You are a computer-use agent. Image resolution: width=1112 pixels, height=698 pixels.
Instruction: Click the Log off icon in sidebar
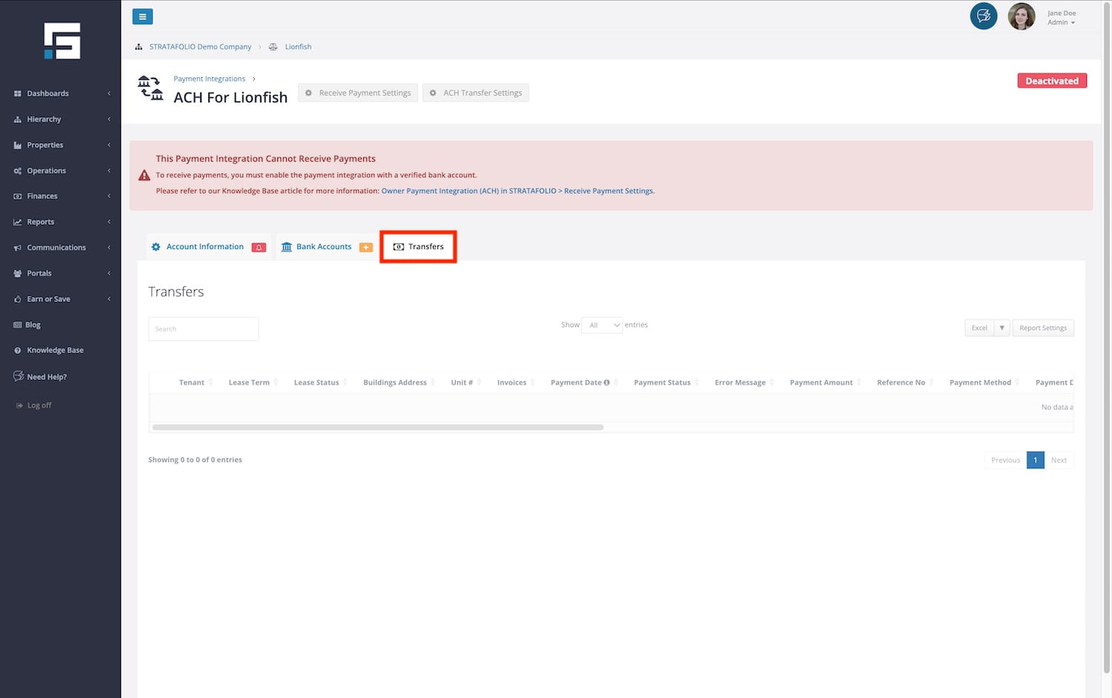click(x=19, y=406)
